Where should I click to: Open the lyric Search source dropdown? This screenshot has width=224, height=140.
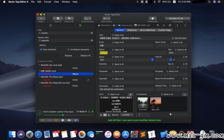[x=127, y=115]
